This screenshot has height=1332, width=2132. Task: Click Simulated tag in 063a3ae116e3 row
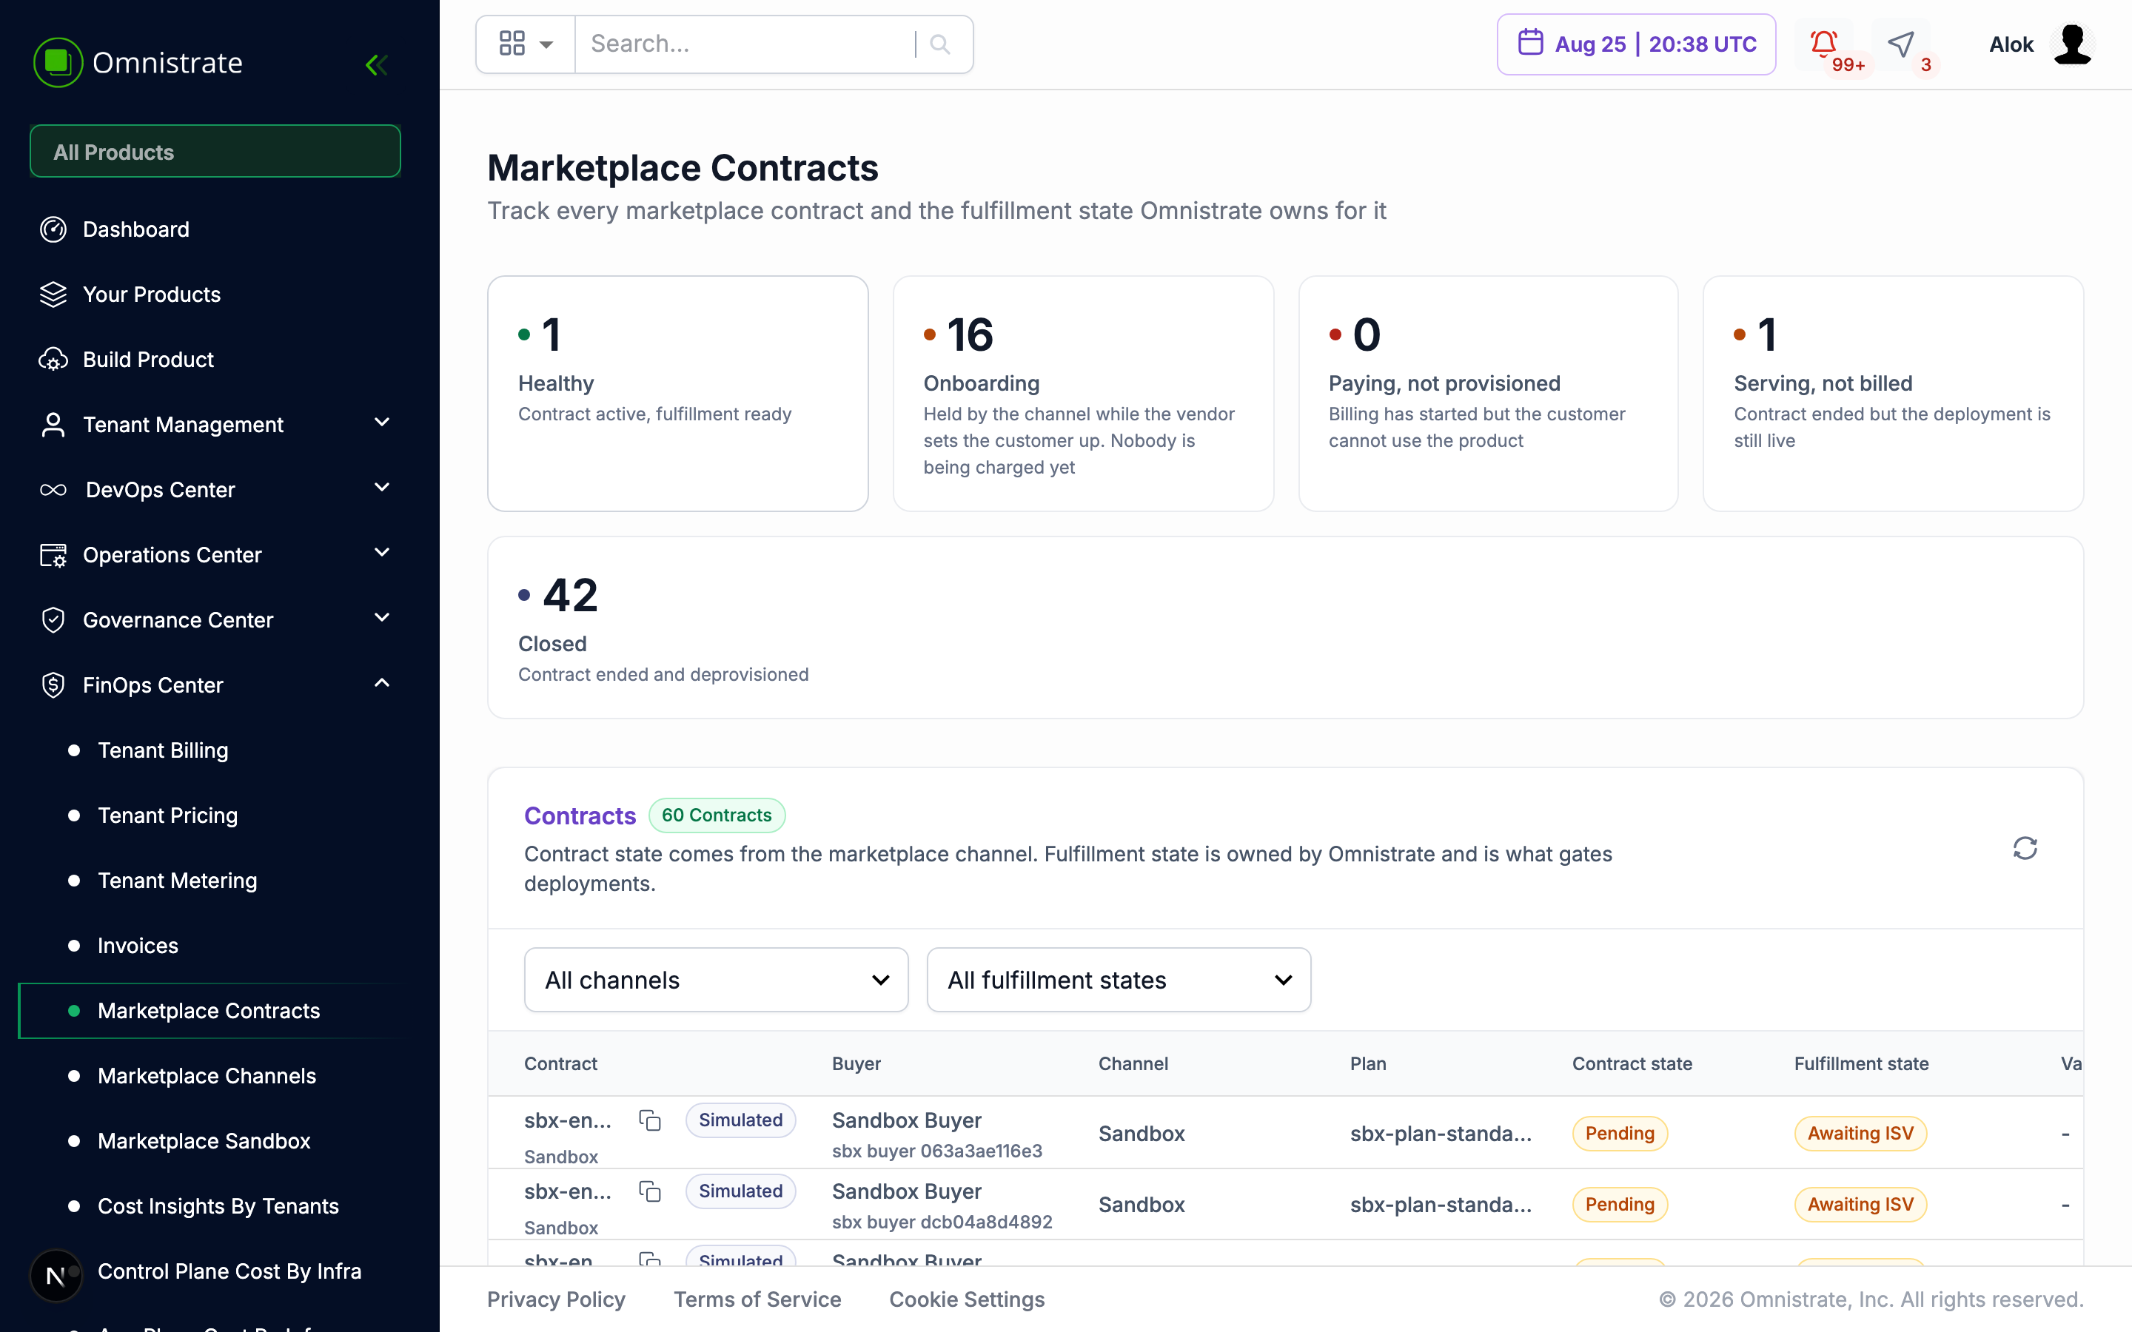741,1120
